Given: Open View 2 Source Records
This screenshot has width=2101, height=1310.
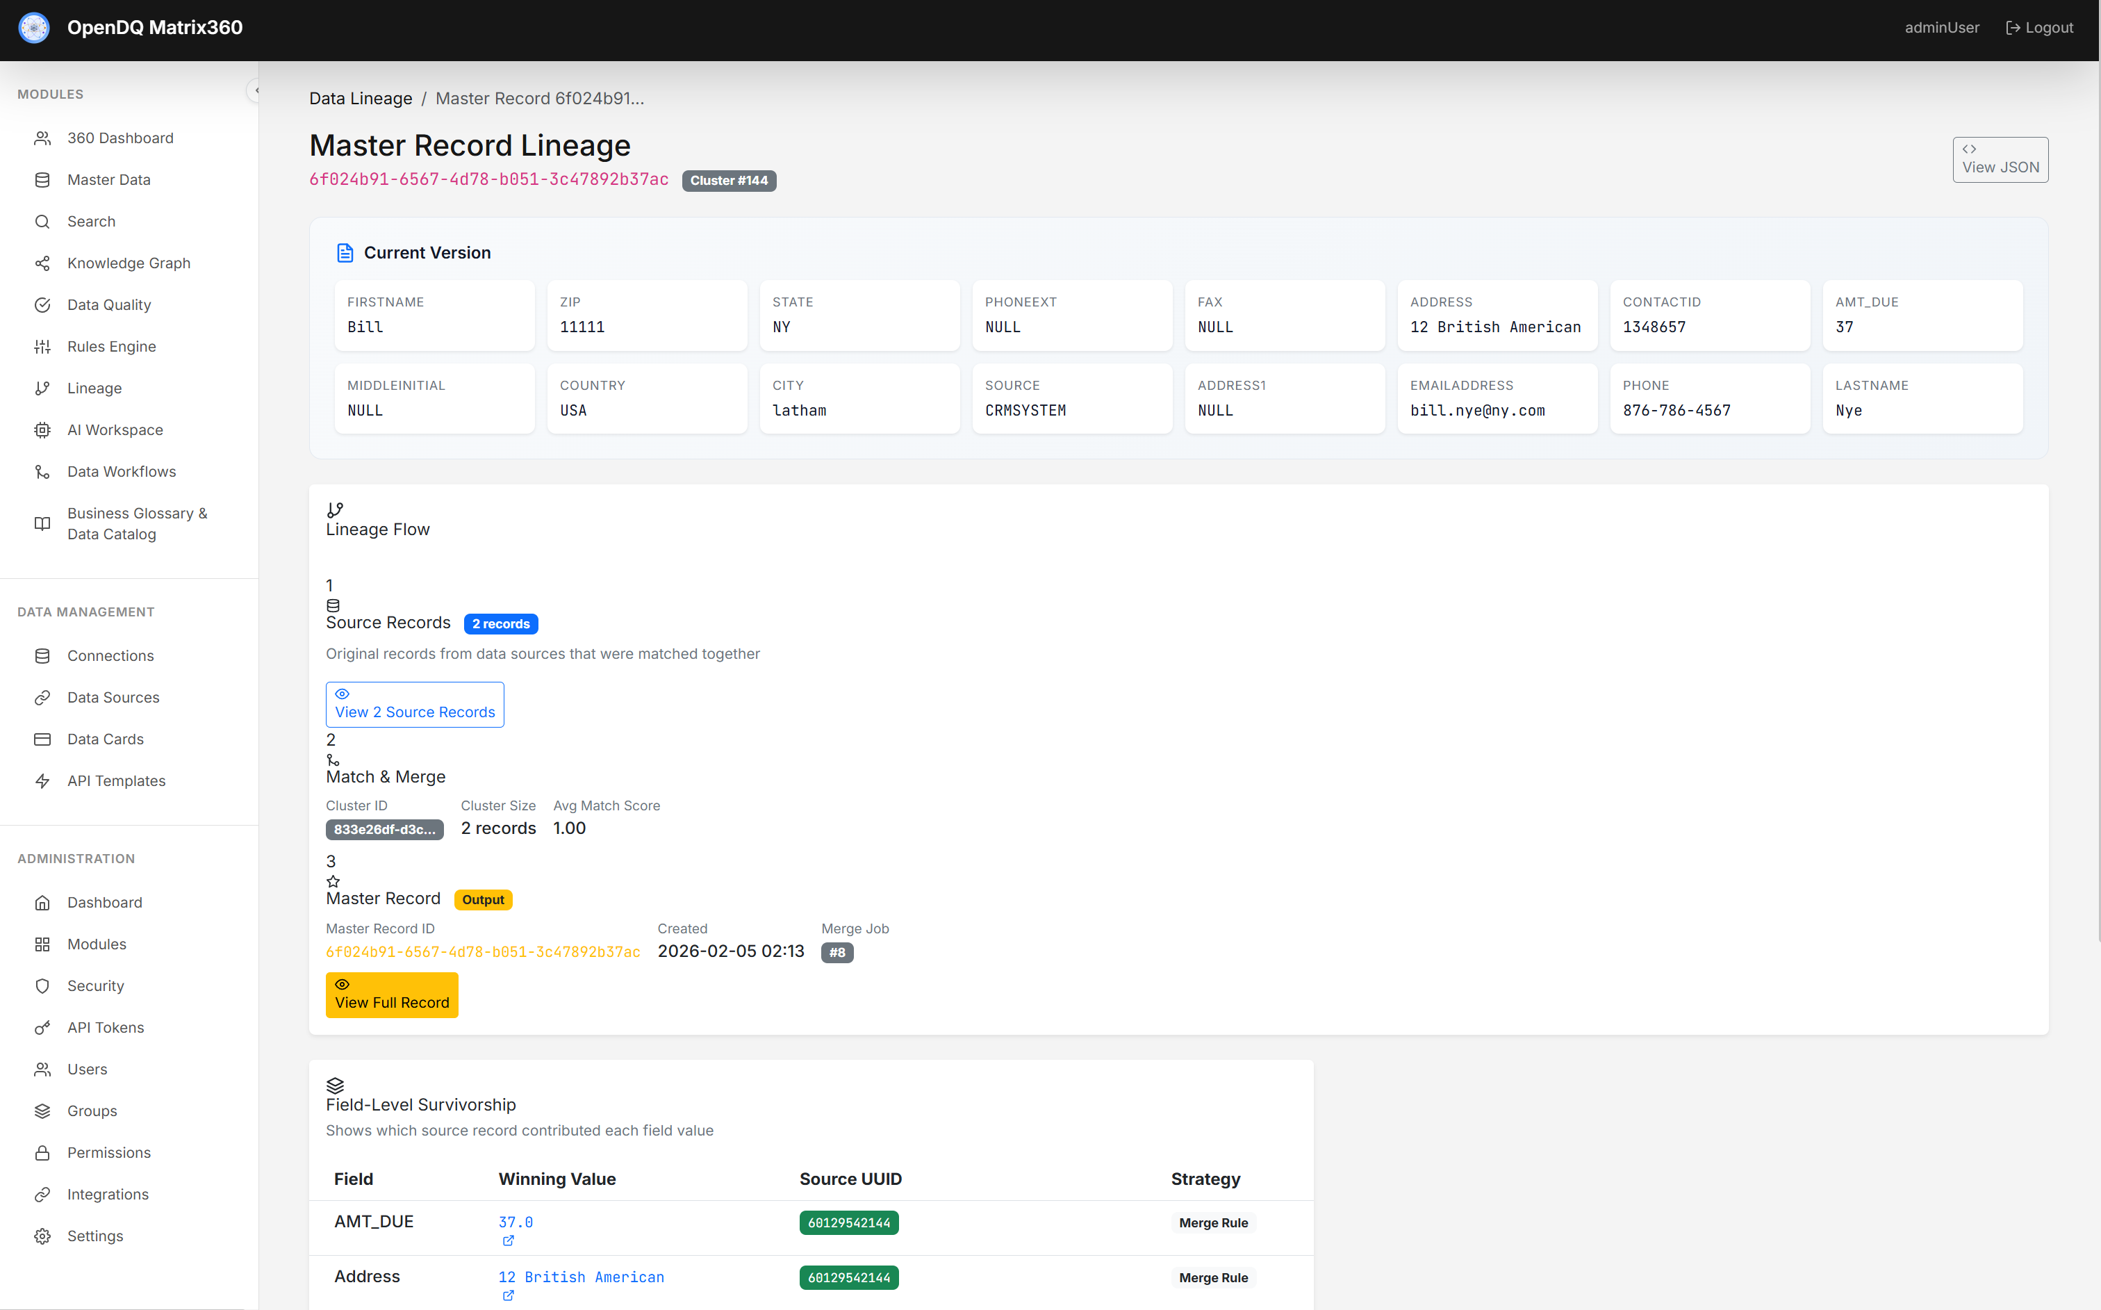Looking at the screenshot, I should (415, 705).
